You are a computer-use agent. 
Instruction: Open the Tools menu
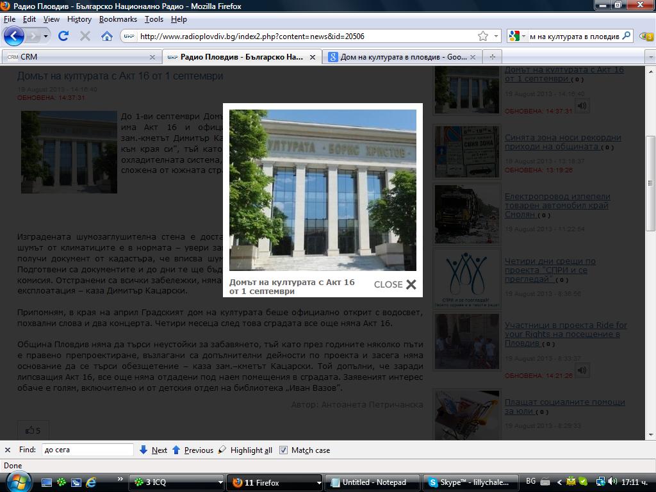click(x=154, y=19)
